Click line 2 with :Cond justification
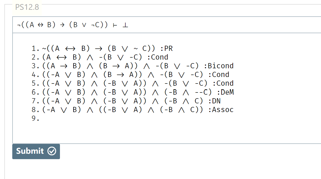This screenshot has width=321, height=179. (x=100, y=57)
